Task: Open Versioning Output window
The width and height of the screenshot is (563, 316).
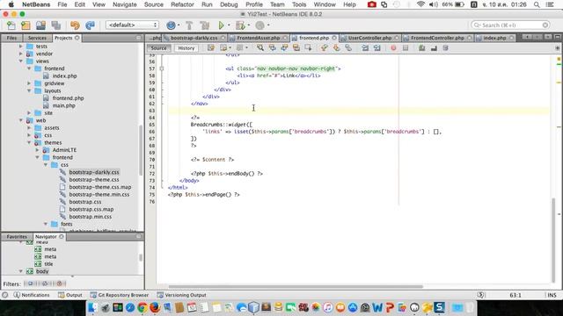Action: click(182, 295)
